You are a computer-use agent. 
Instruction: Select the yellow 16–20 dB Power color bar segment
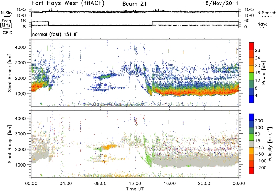tap(252, 69)
